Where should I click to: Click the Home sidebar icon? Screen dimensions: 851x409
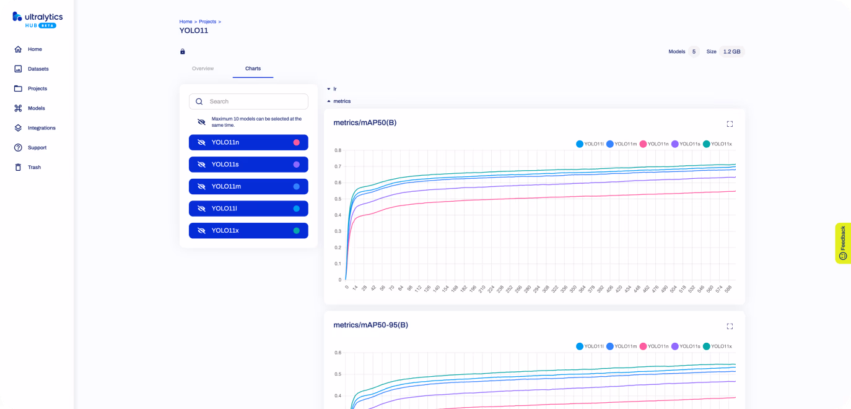18,49
